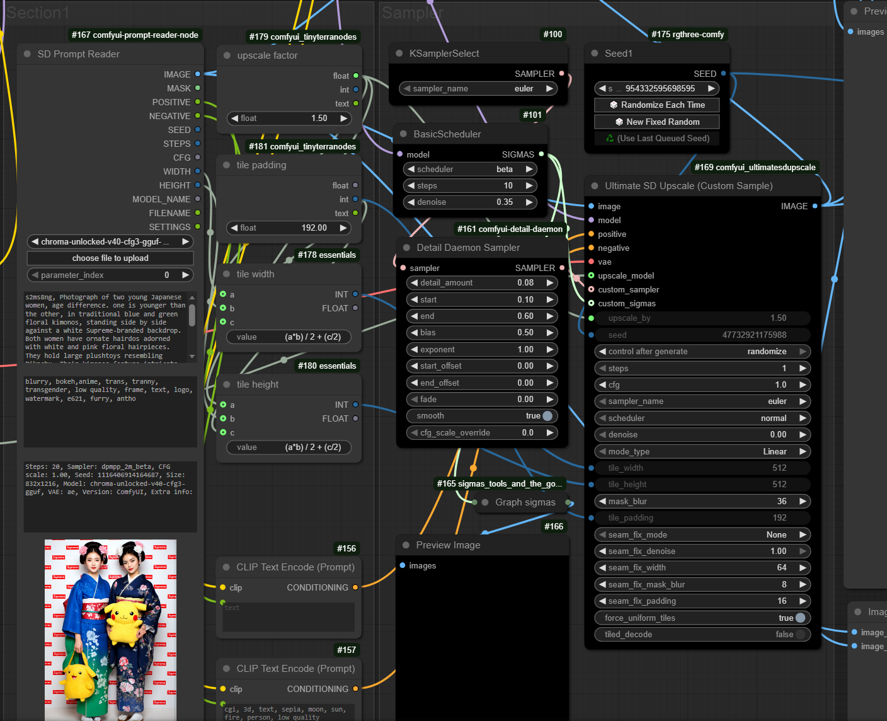Collapse the tile width node dot
This screenshot has width=887, height=721.
(x=226, y=274)
